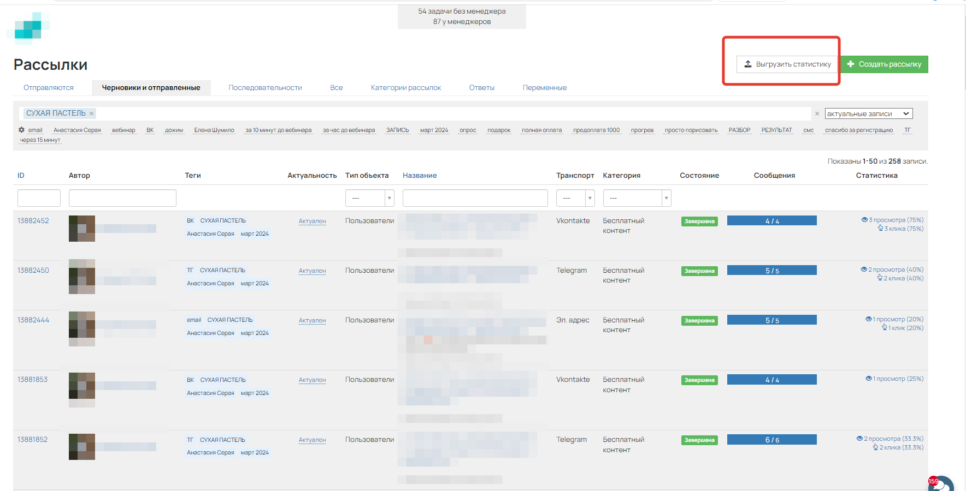Switch to the Категории рассылок tab
This screenshot has height=491, width=966.
[405, 88]
